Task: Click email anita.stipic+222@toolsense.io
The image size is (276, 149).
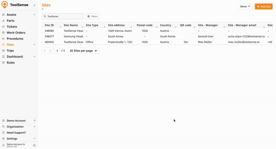Action: tap(246, 36)
